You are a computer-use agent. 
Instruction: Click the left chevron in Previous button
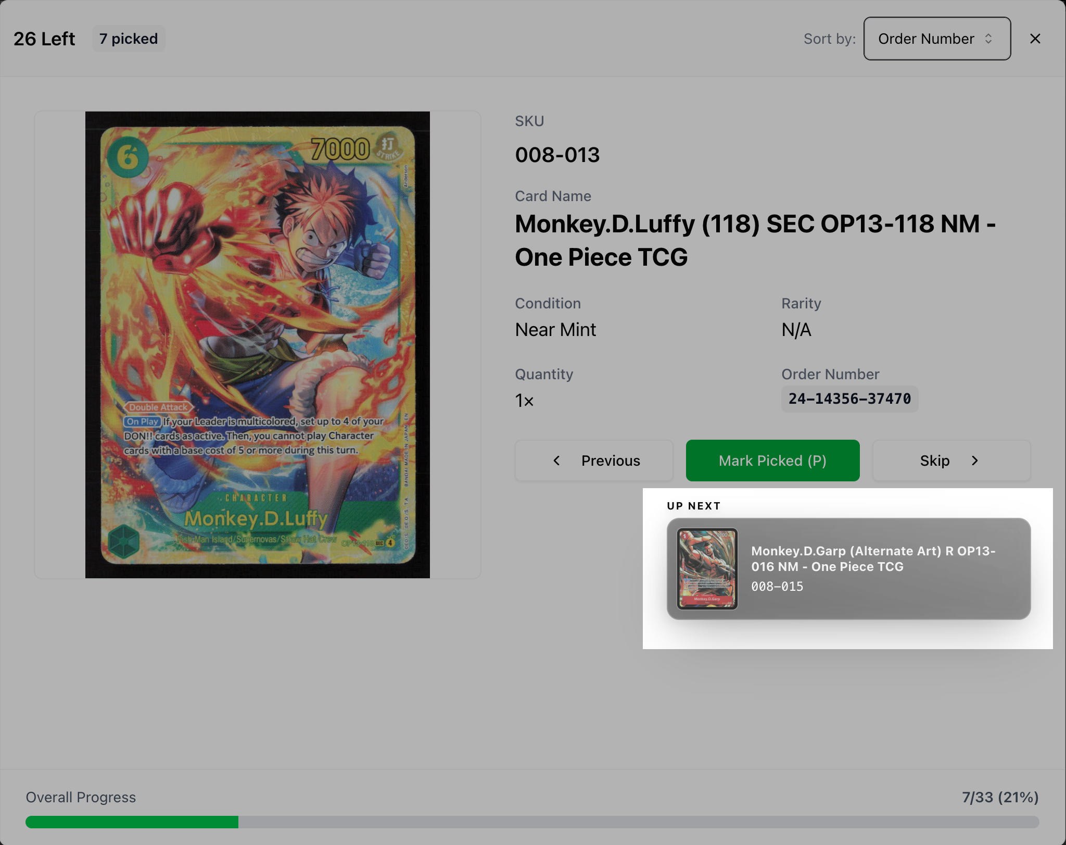click(556, 461)
